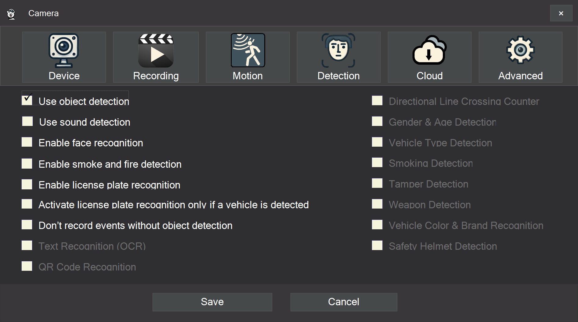The width and height of the screenshot is (578, 322).
Task: Close the Camera dialog window
Action: [561, 13]
